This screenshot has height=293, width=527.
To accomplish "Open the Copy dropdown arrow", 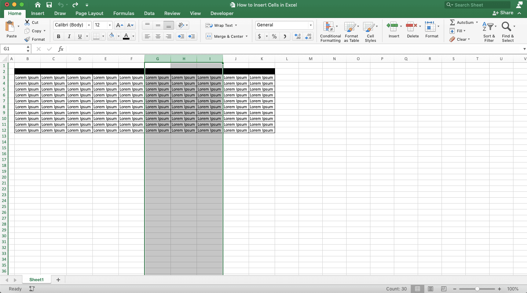I will [45, 31].
